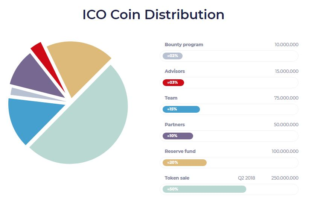
Task: Select the Advisors label
Action: (x=175, y=71)
